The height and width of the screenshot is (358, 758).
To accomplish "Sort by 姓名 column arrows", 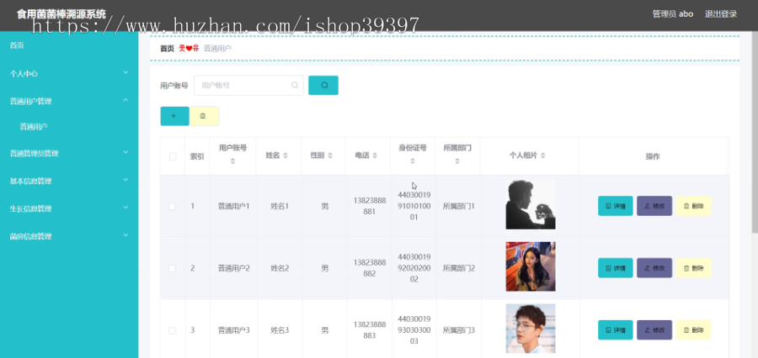I will (x=286, y=155).
